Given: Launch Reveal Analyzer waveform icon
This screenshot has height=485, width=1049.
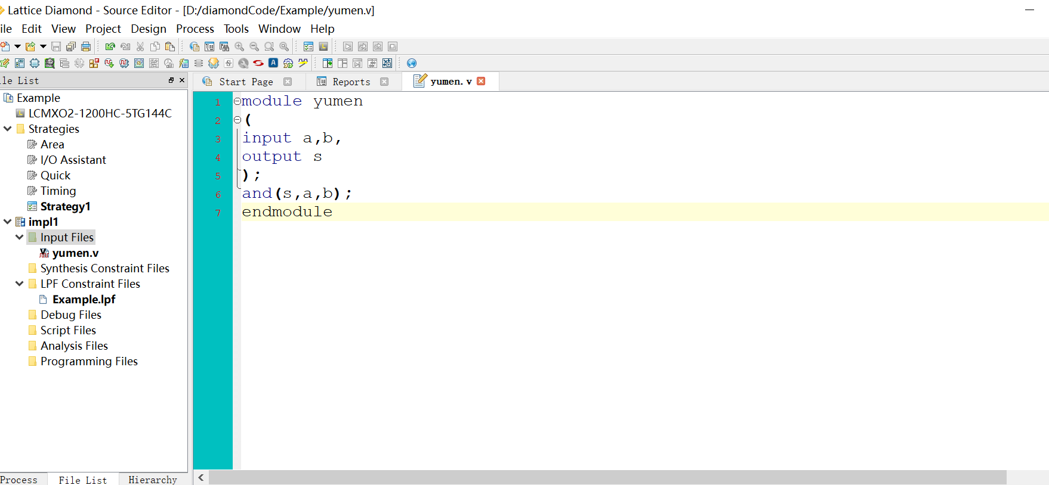Looking at the screenshot, I should click(124, 63).
